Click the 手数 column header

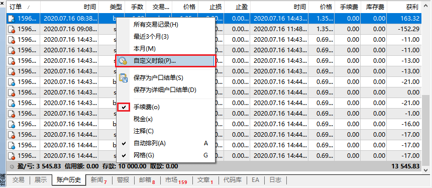click(135, 7)
